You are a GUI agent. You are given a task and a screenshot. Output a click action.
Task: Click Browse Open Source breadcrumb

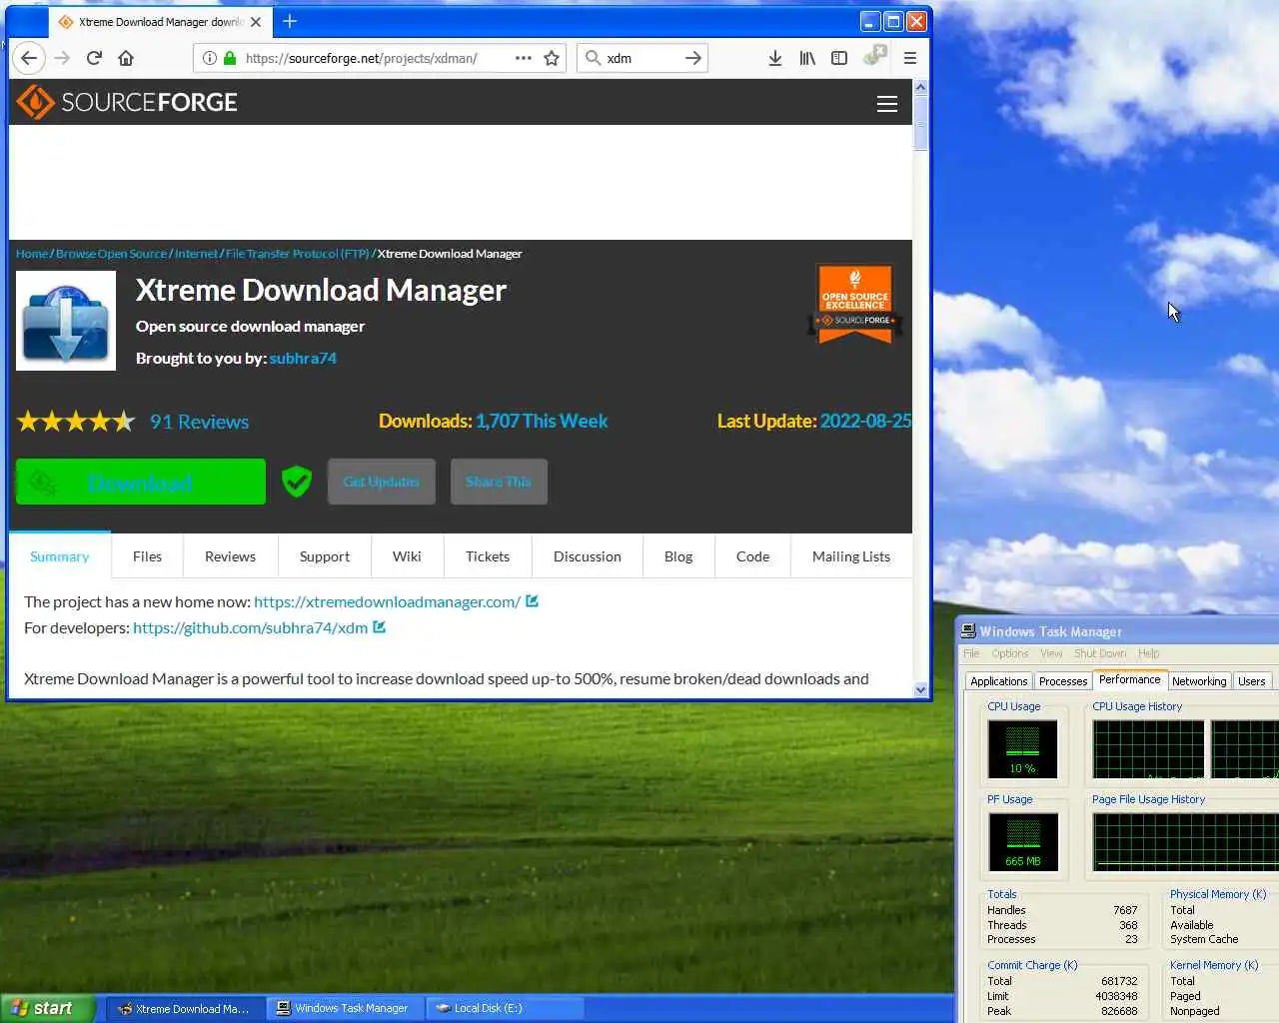click(111, 254)
